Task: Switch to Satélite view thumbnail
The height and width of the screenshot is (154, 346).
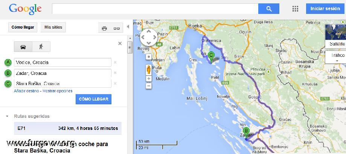Action: [335, 36]
